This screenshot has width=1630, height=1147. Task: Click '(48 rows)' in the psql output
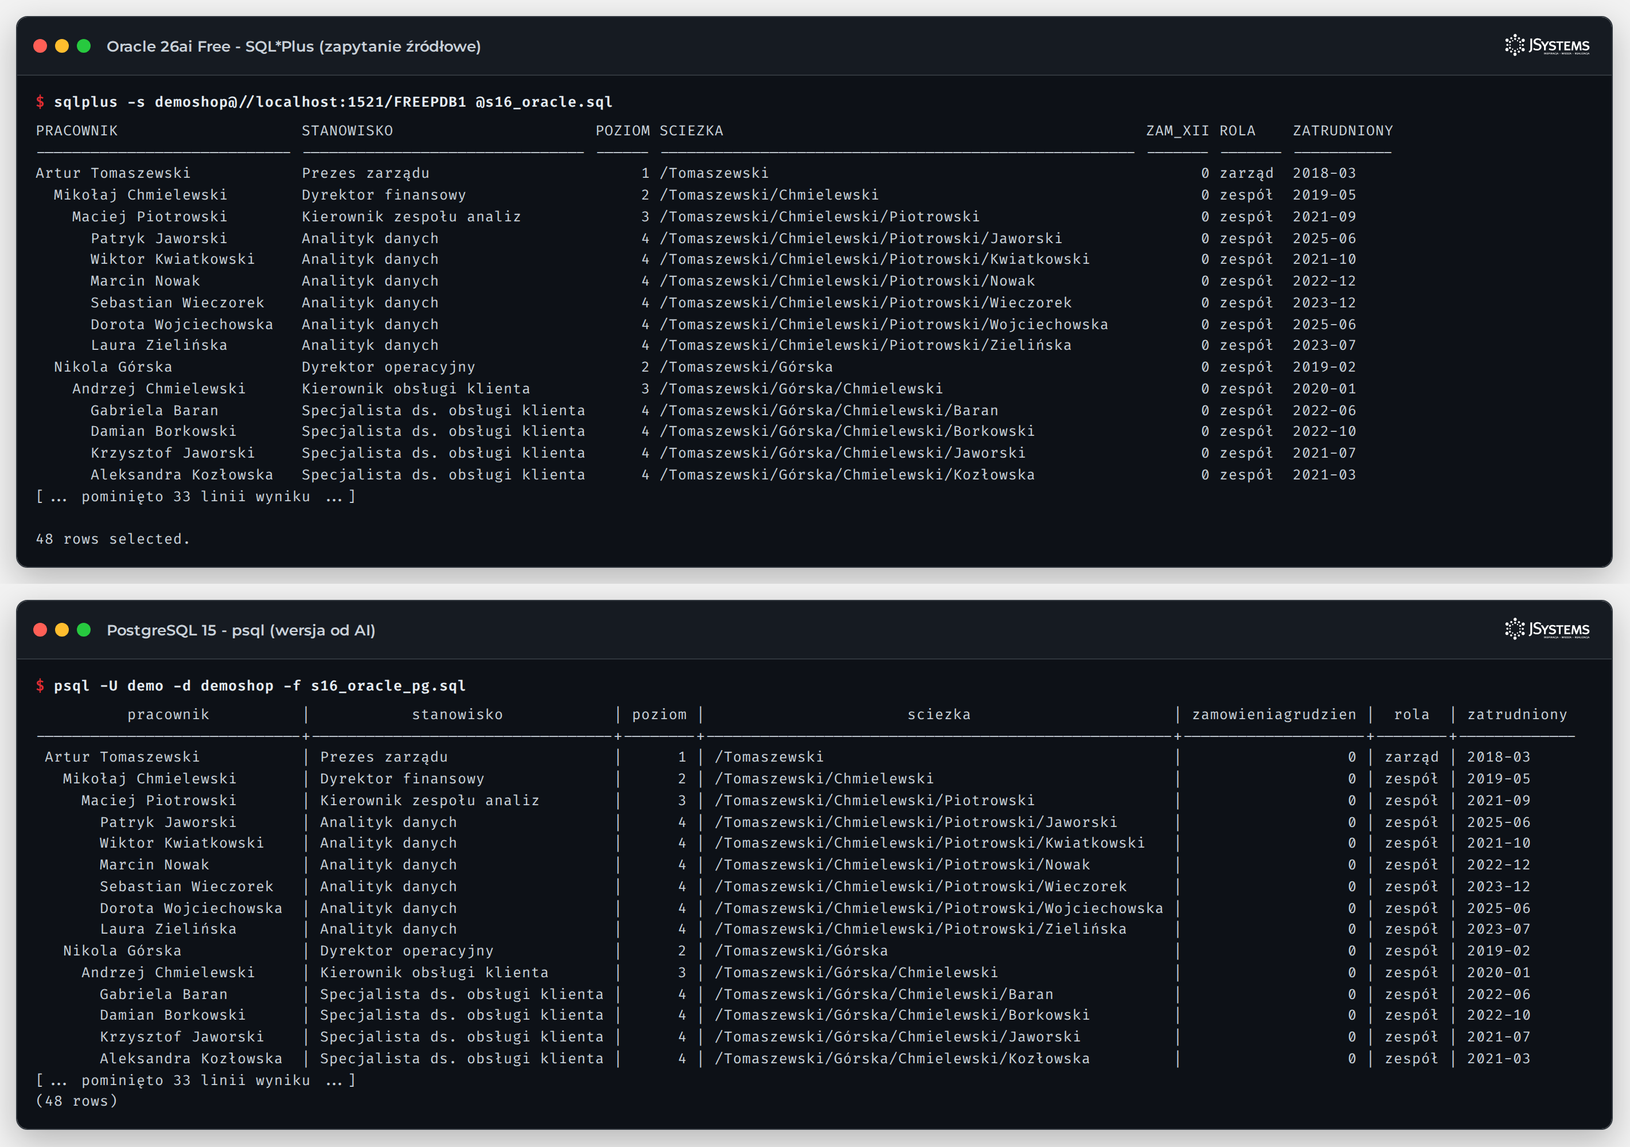(77, 1101)
